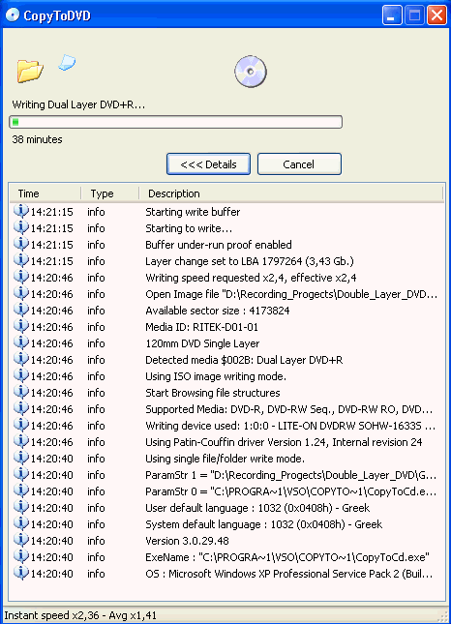
Task: Cancel the DVD writing process
Action: (x=299, y=163)
